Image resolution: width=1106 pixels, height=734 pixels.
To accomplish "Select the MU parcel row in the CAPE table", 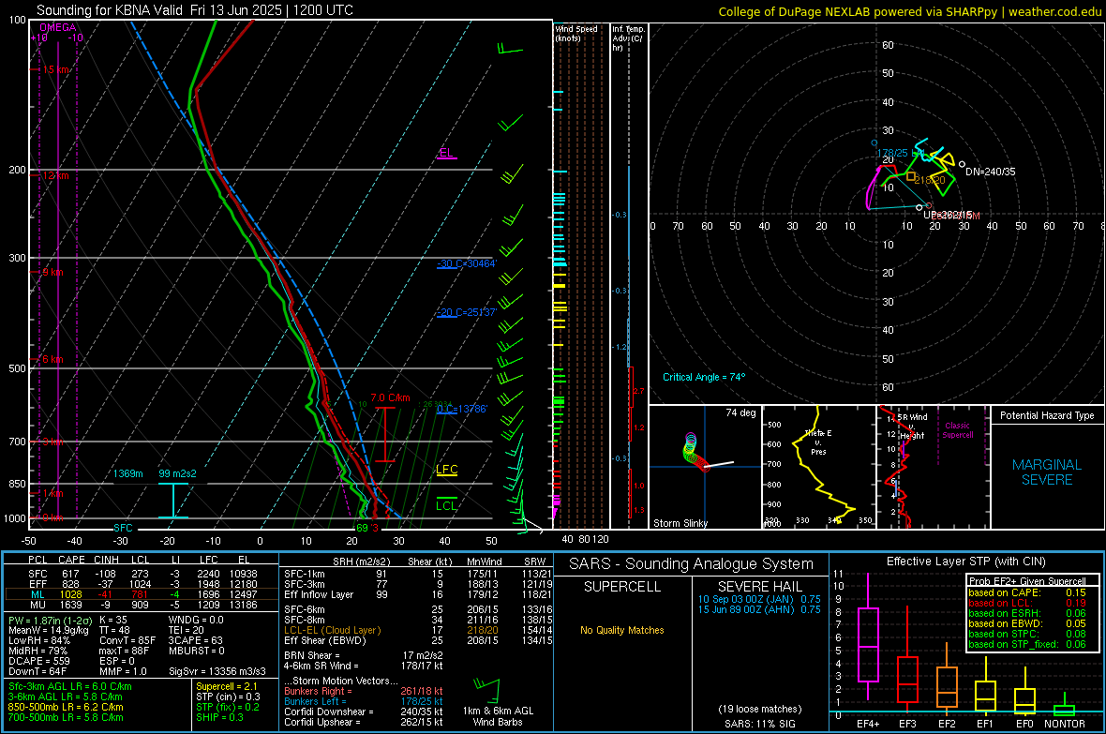I will tap(142, 605).
